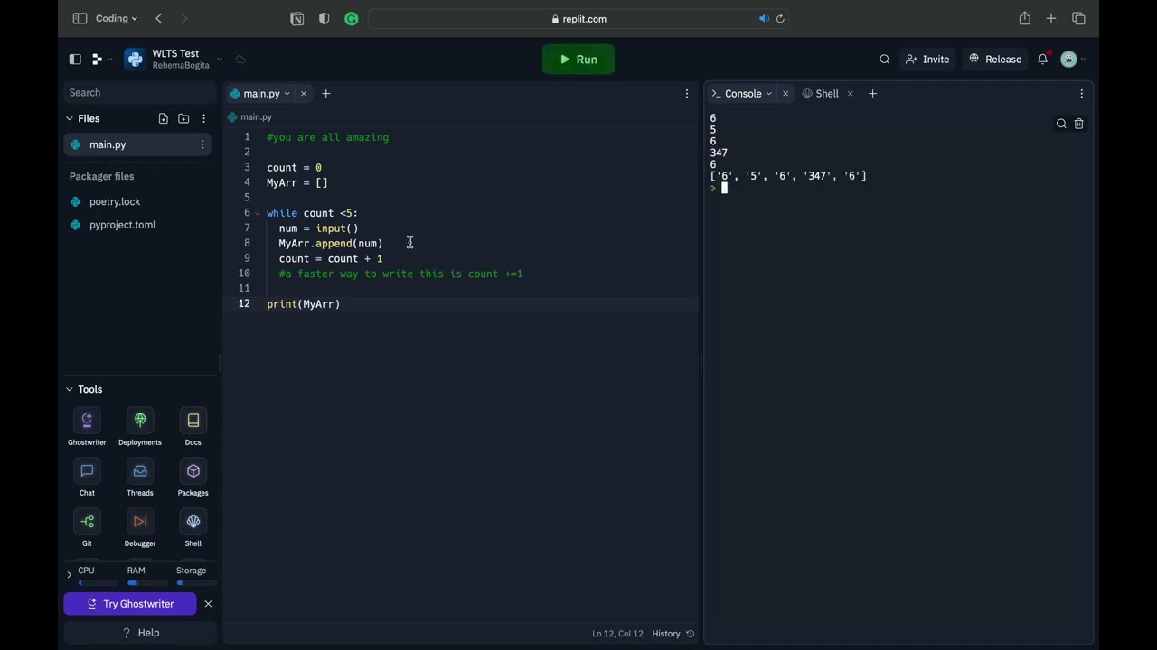Switch to the main.py editor tab
1157x650 pixels.
click(260, 94)
